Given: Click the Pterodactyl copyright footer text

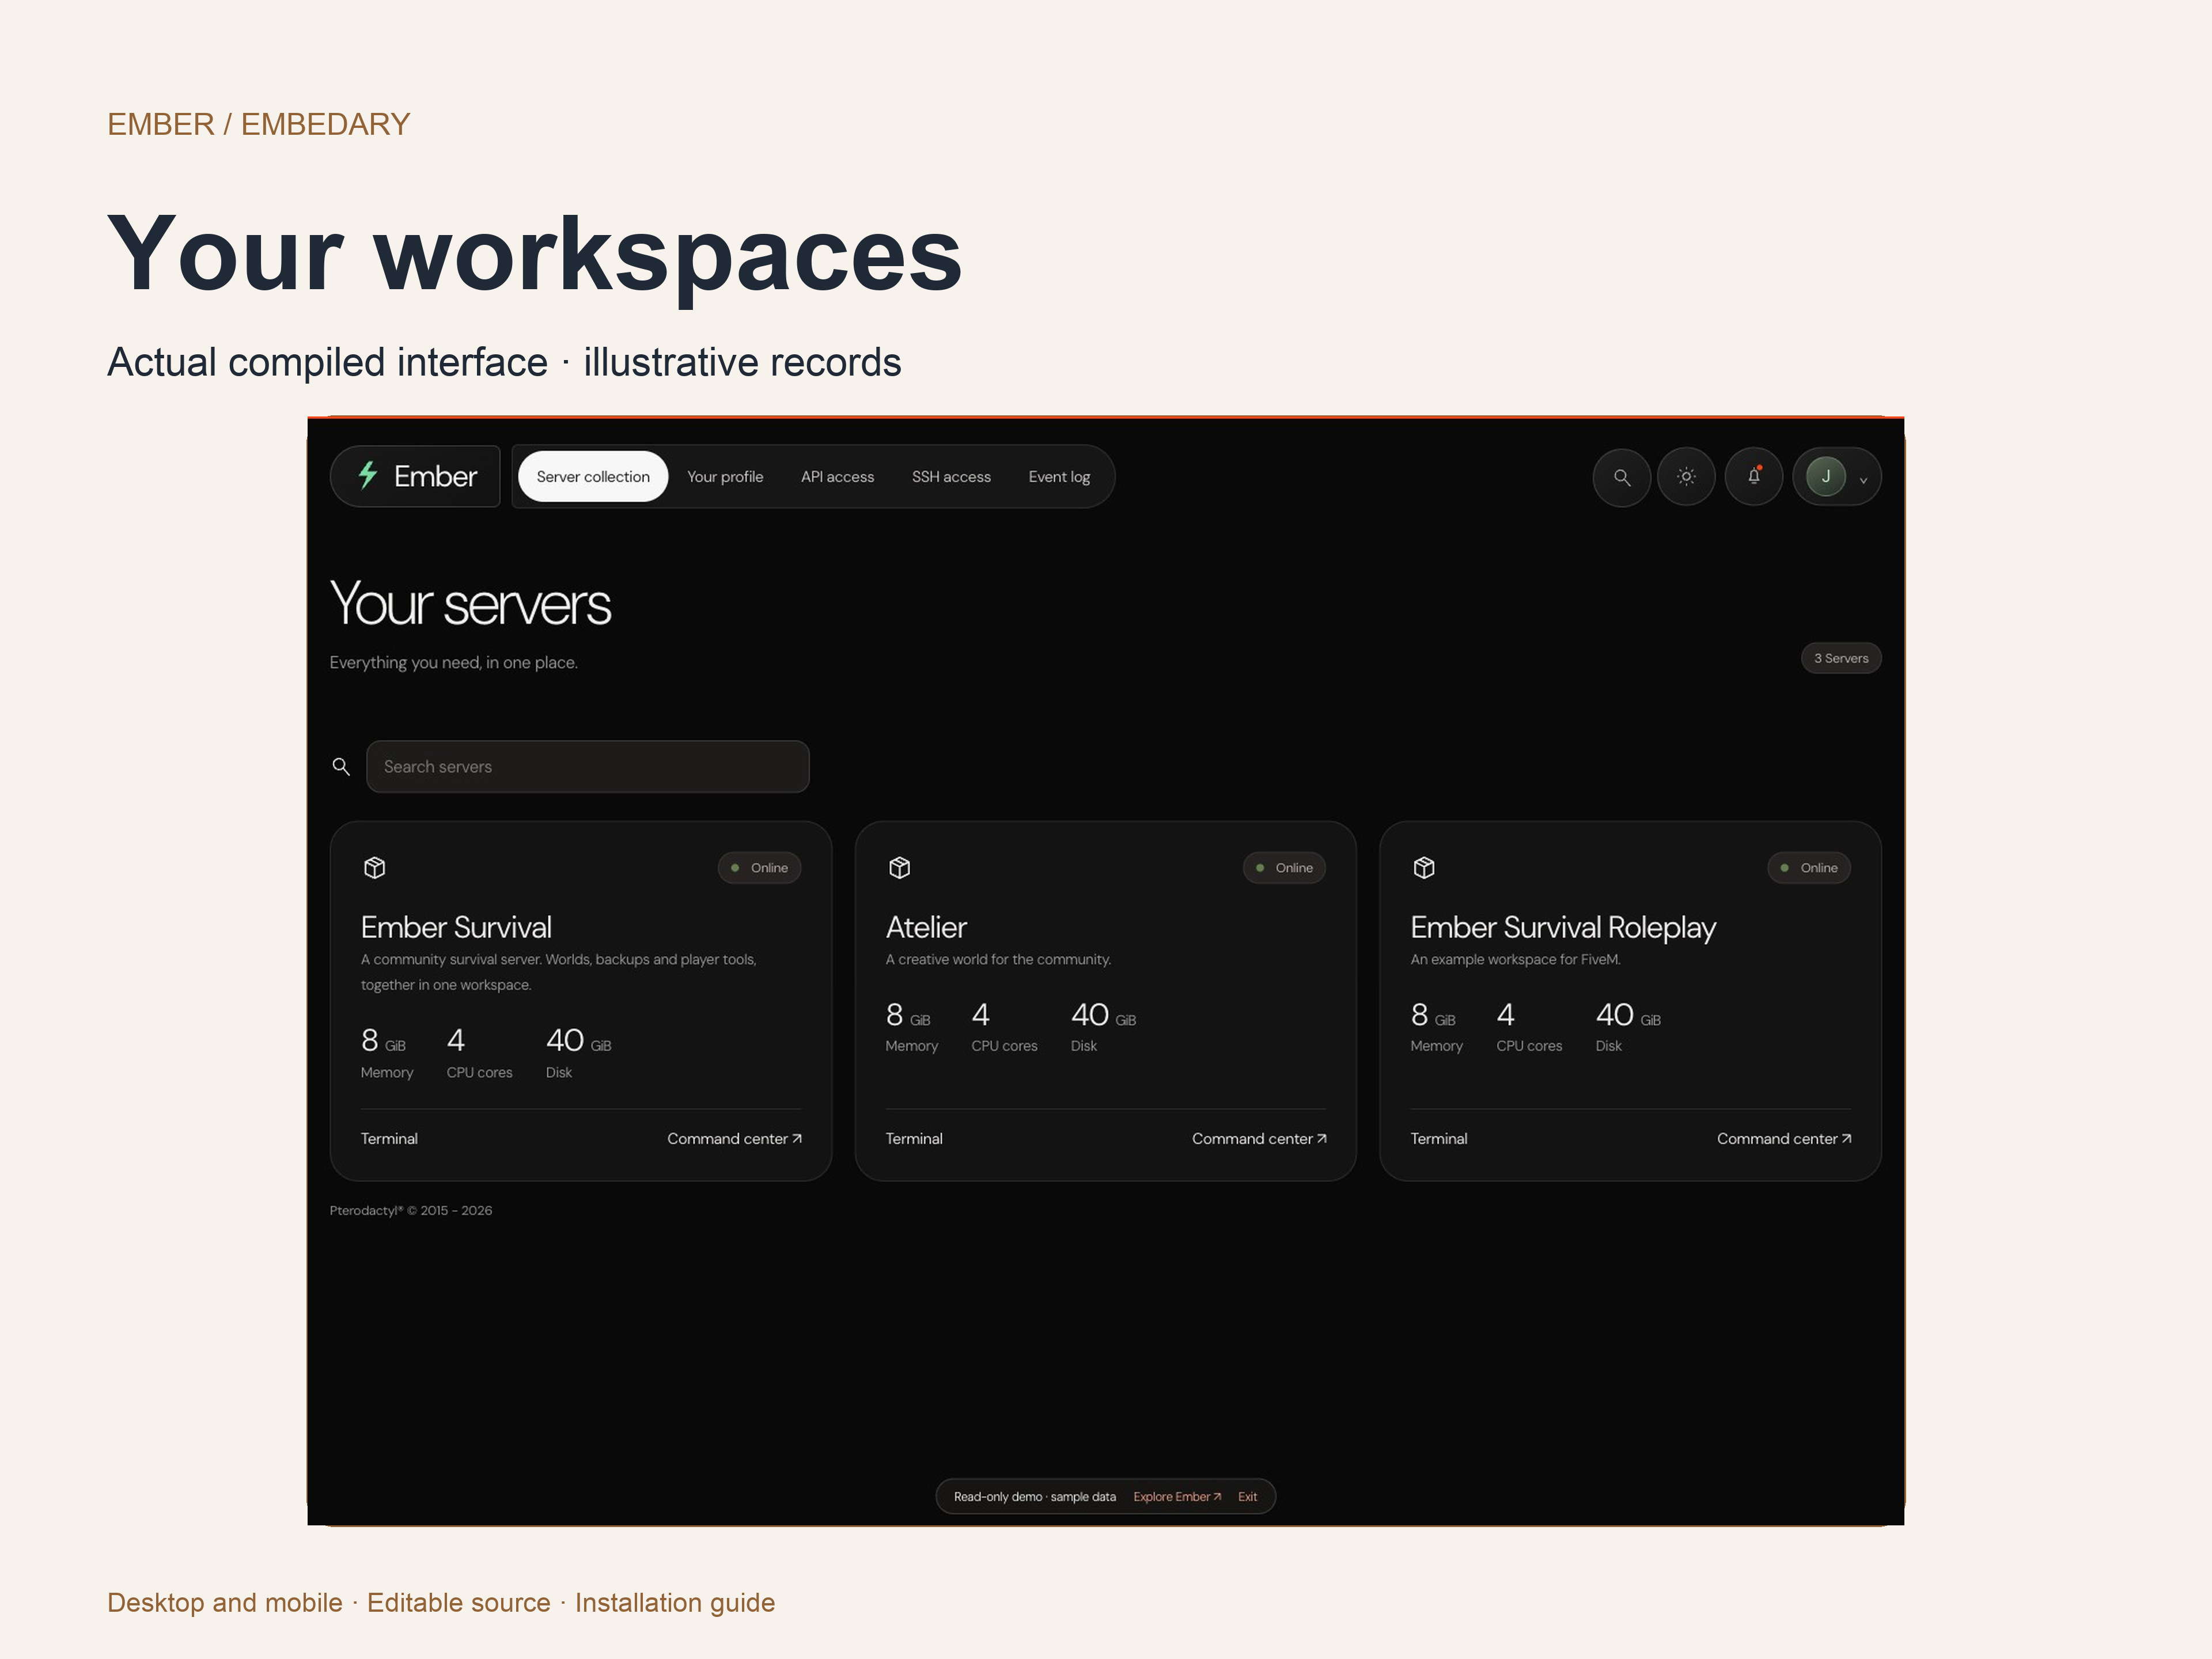Looking at the screenshot, I should point(411,1210).
